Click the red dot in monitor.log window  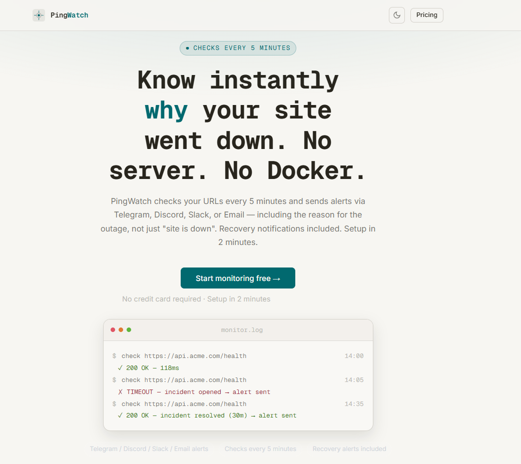click(113, 330)
